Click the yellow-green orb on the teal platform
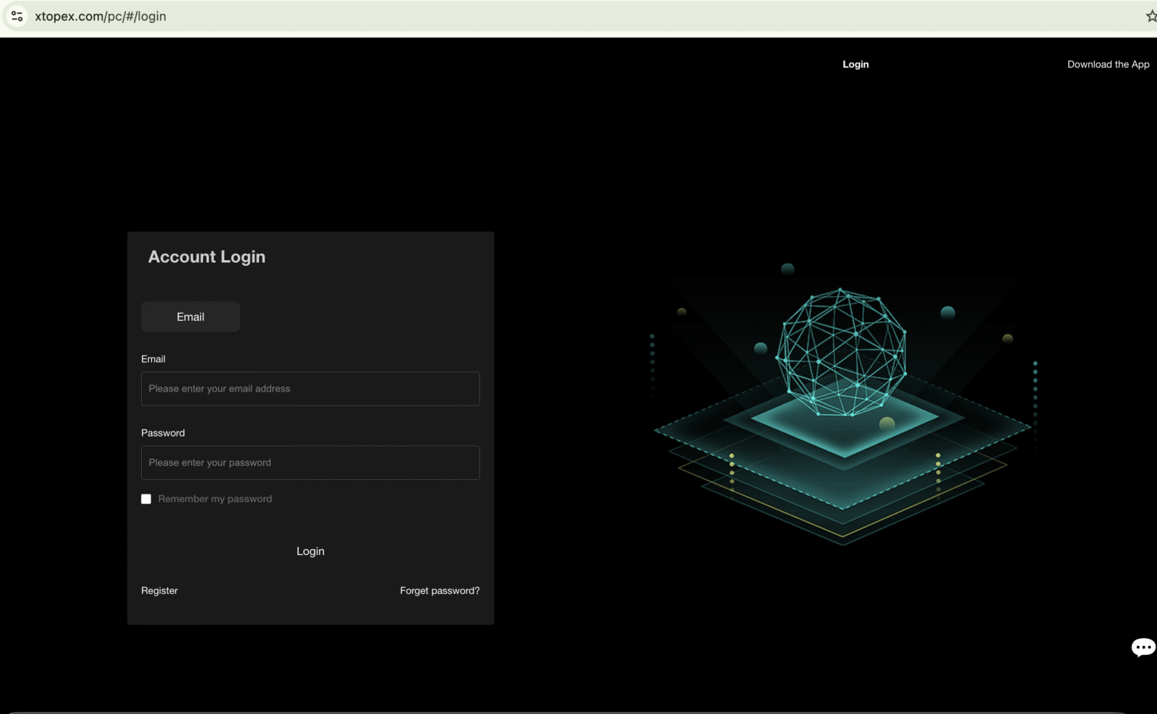The height and width of the screenshot is (714, 1157). [887, 423]
